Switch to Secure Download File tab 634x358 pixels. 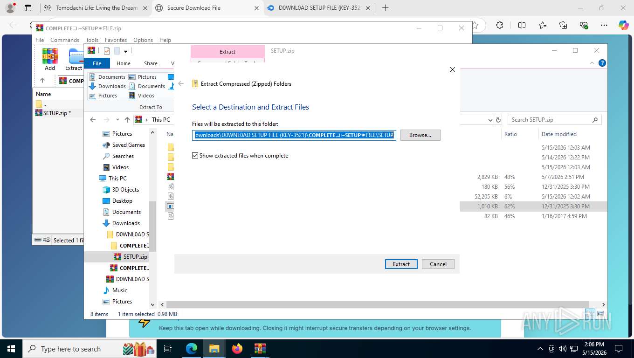point(207,8)
